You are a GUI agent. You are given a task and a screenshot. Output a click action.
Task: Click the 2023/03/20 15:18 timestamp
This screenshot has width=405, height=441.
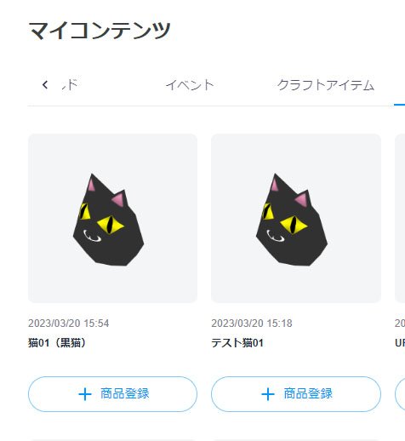252,324
